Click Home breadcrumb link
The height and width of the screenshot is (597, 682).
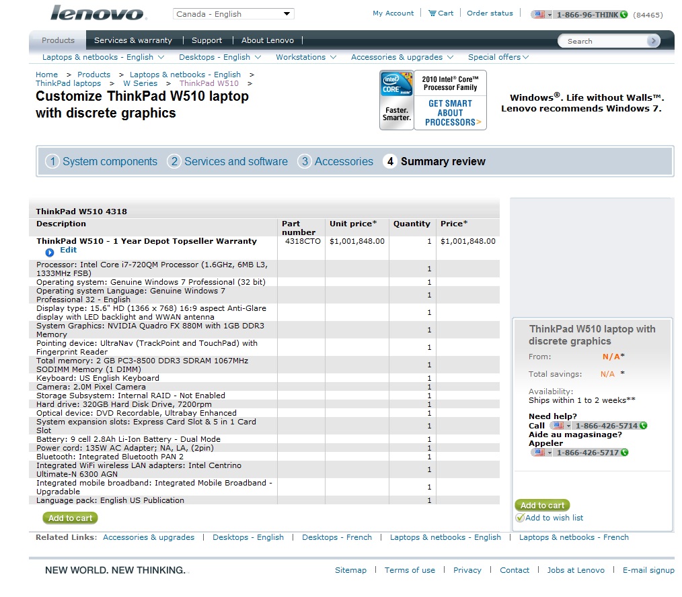tap(46, 75)
